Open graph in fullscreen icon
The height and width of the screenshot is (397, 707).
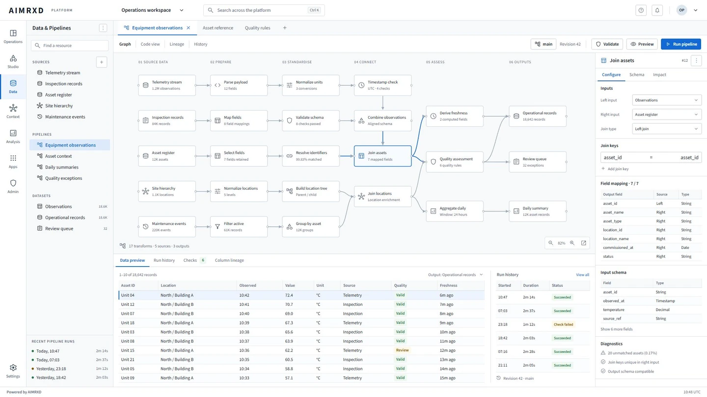584,243
